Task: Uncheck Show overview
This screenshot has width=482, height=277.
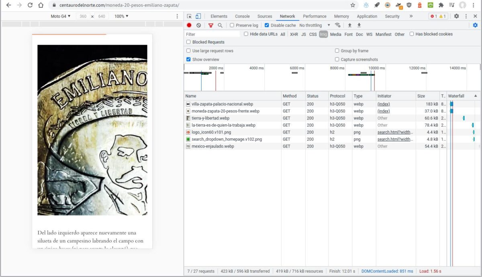Action: click(x=188, y=60)
